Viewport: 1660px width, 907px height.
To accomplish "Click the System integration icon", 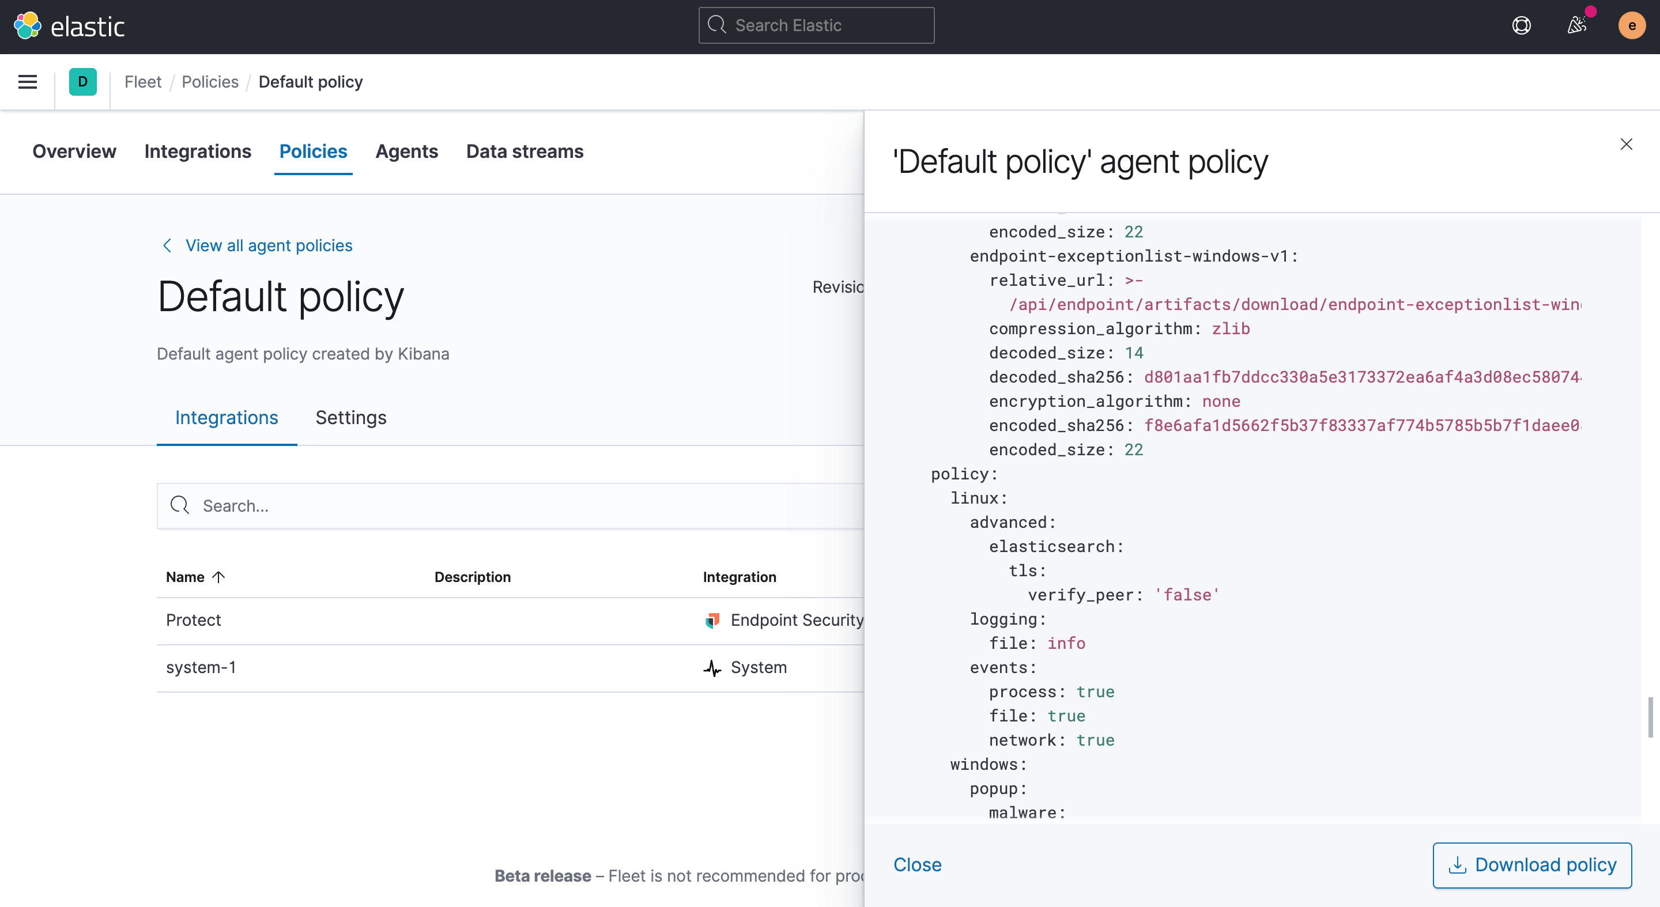I will point(712,668).
